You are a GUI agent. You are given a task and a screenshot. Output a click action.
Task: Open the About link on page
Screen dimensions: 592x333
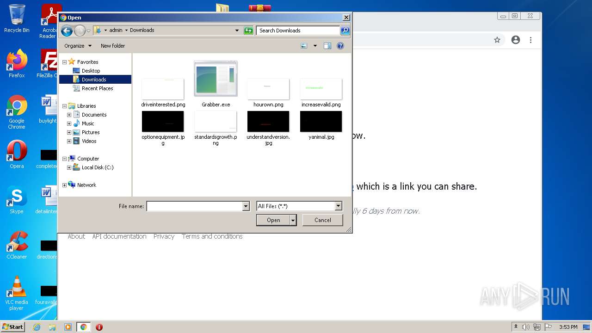[76, 236]
